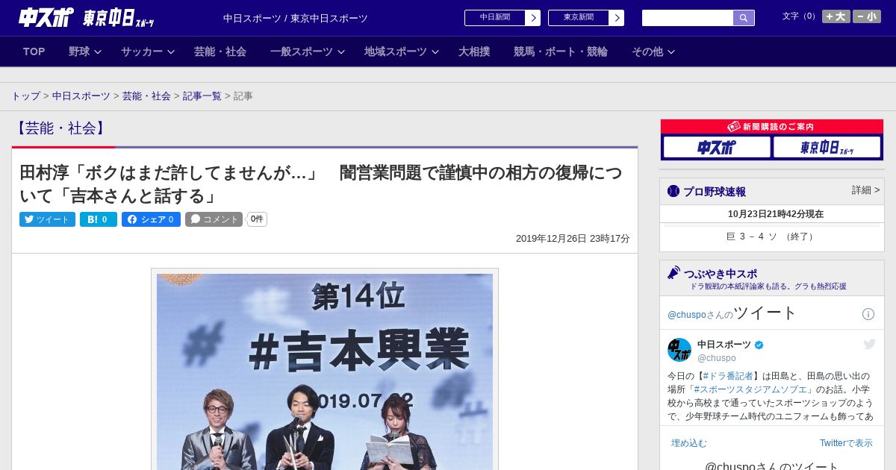
Task: Expand the 野球 menu chevron
Action: point(98,52)
